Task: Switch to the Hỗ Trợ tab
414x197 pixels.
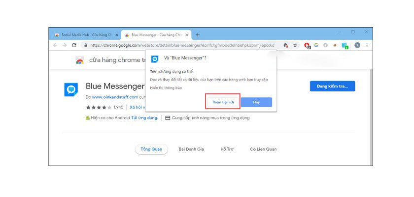Action: click(x=227, y=149)
